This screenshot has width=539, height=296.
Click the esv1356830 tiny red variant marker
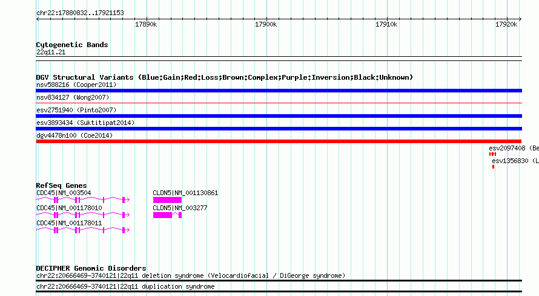(494, 167)
